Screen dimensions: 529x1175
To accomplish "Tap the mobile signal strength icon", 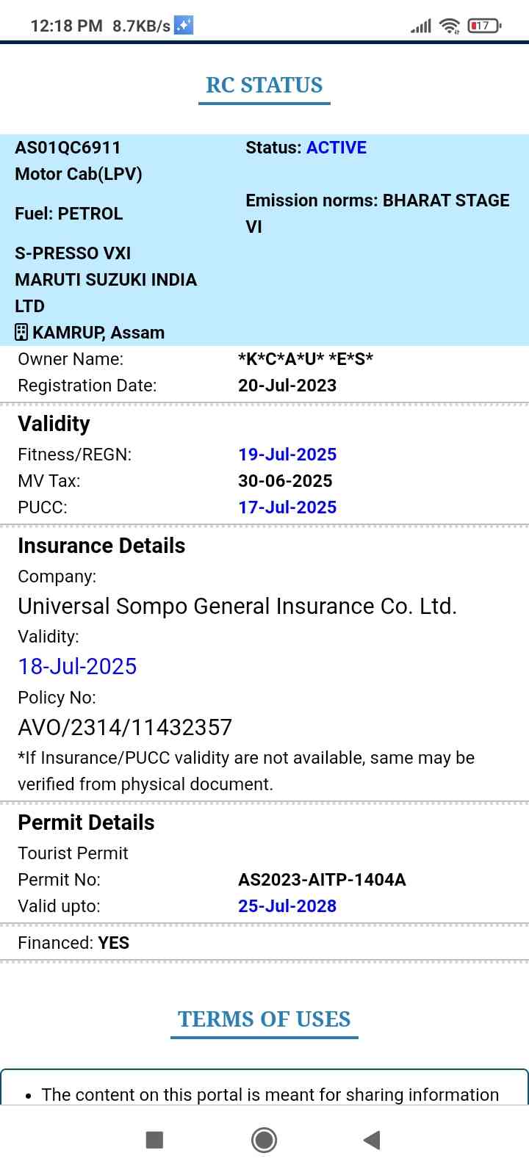I will (421, 26).
